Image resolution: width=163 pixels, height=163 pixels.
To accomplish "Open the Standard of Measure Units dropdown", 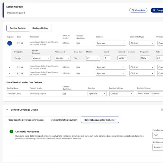I will pos(122,58).
